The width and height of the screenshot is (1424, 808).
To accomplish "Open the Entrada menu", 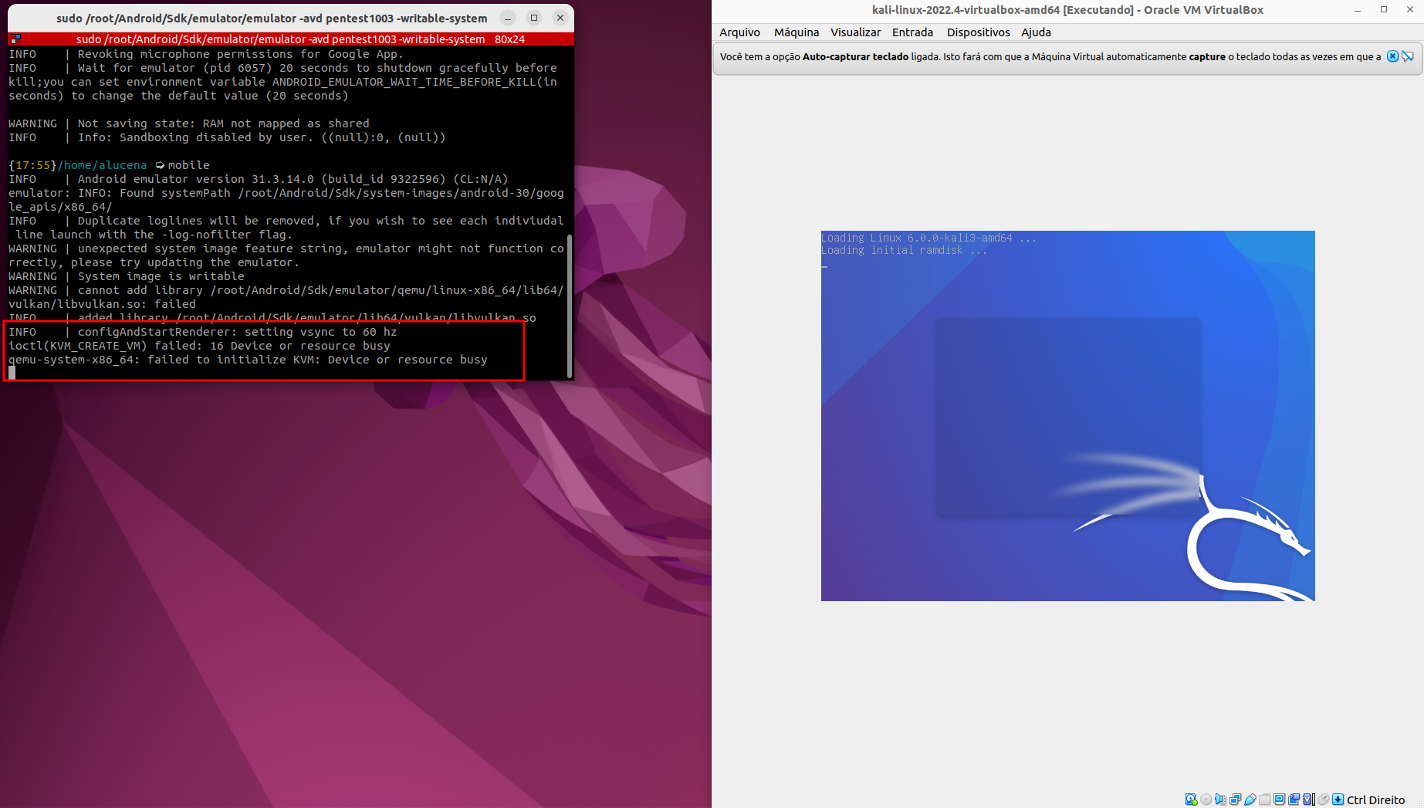I will coord(912,32).
